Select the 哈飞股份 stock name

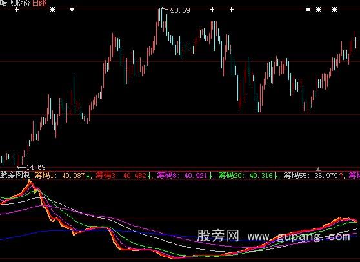[15, 3]
